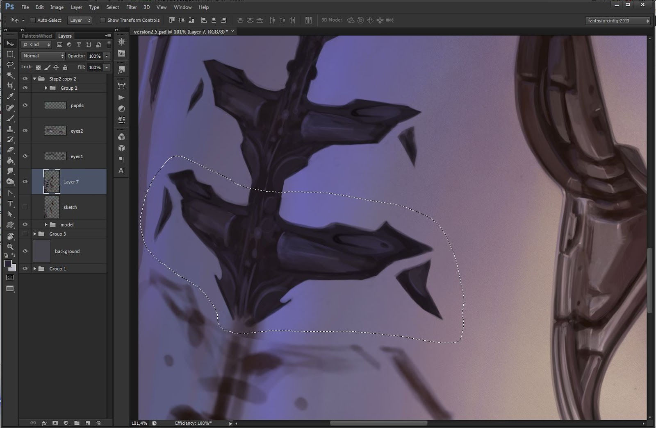
Task: Open the Image menu
Action: click(57, 7)
